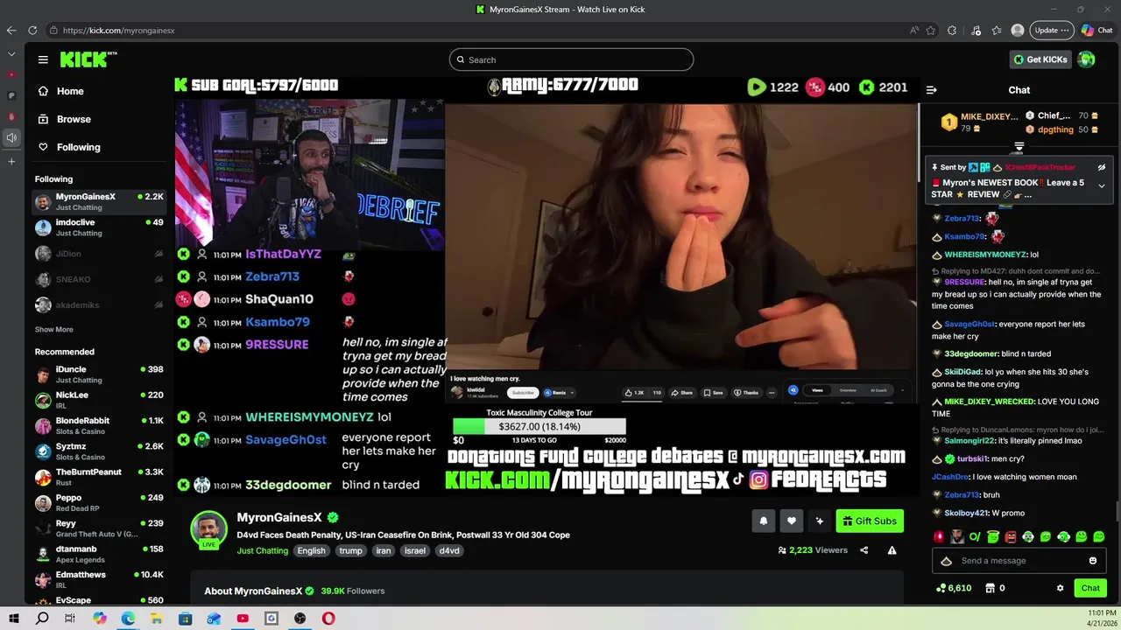
Task: Click the Kick search field
Action: 571,59
